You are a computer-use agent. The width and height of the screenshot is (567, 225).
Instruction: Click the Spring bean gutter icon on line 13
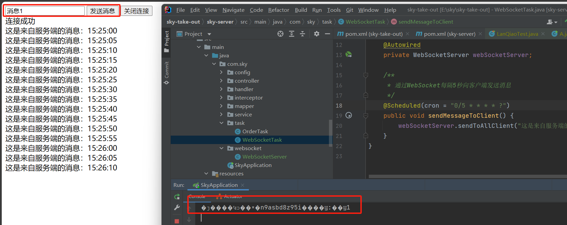click(x=349, y=55)
